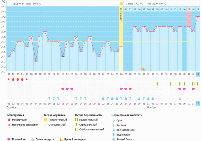The width and height of the screenshot is (202, 141).
Task: Select the black-outlined temperature point on day 13
Action: [63, 56]
